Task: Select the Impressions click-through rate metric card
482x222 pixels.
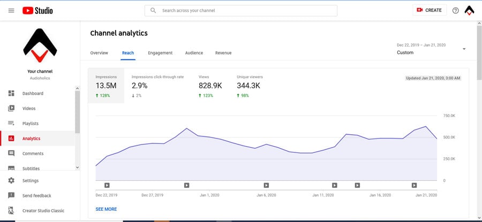Action: click(x=157, y=86)
